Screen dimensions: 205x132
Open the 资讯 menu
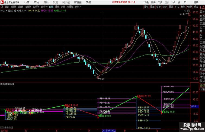tap(46, 2)
